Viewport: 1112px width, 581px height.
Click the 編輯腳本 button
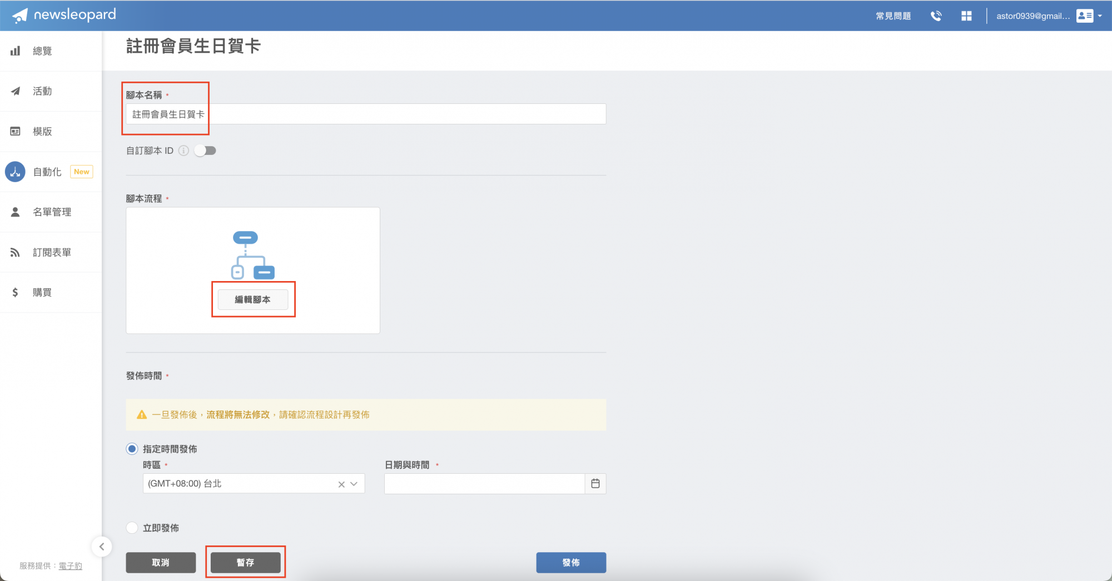coord(253,300)
